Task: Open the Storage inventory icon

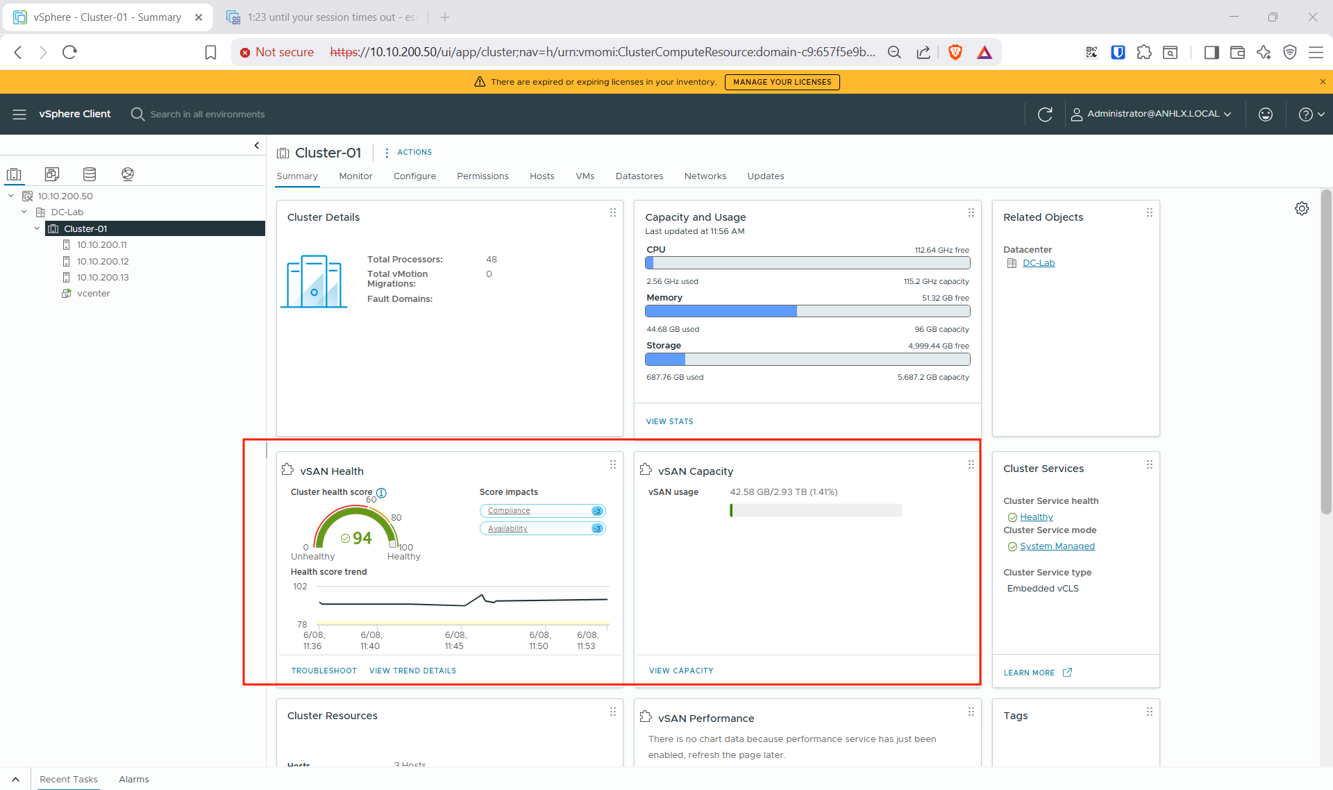Action: [x=90, y=174]
